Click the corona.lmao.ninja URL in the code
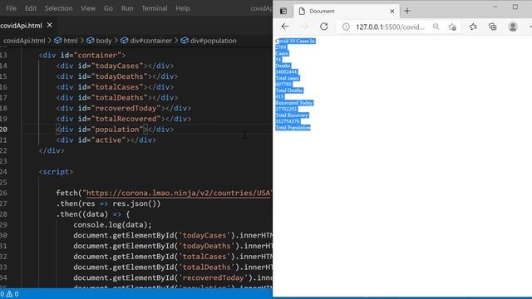532x299 pixels. 179,193
